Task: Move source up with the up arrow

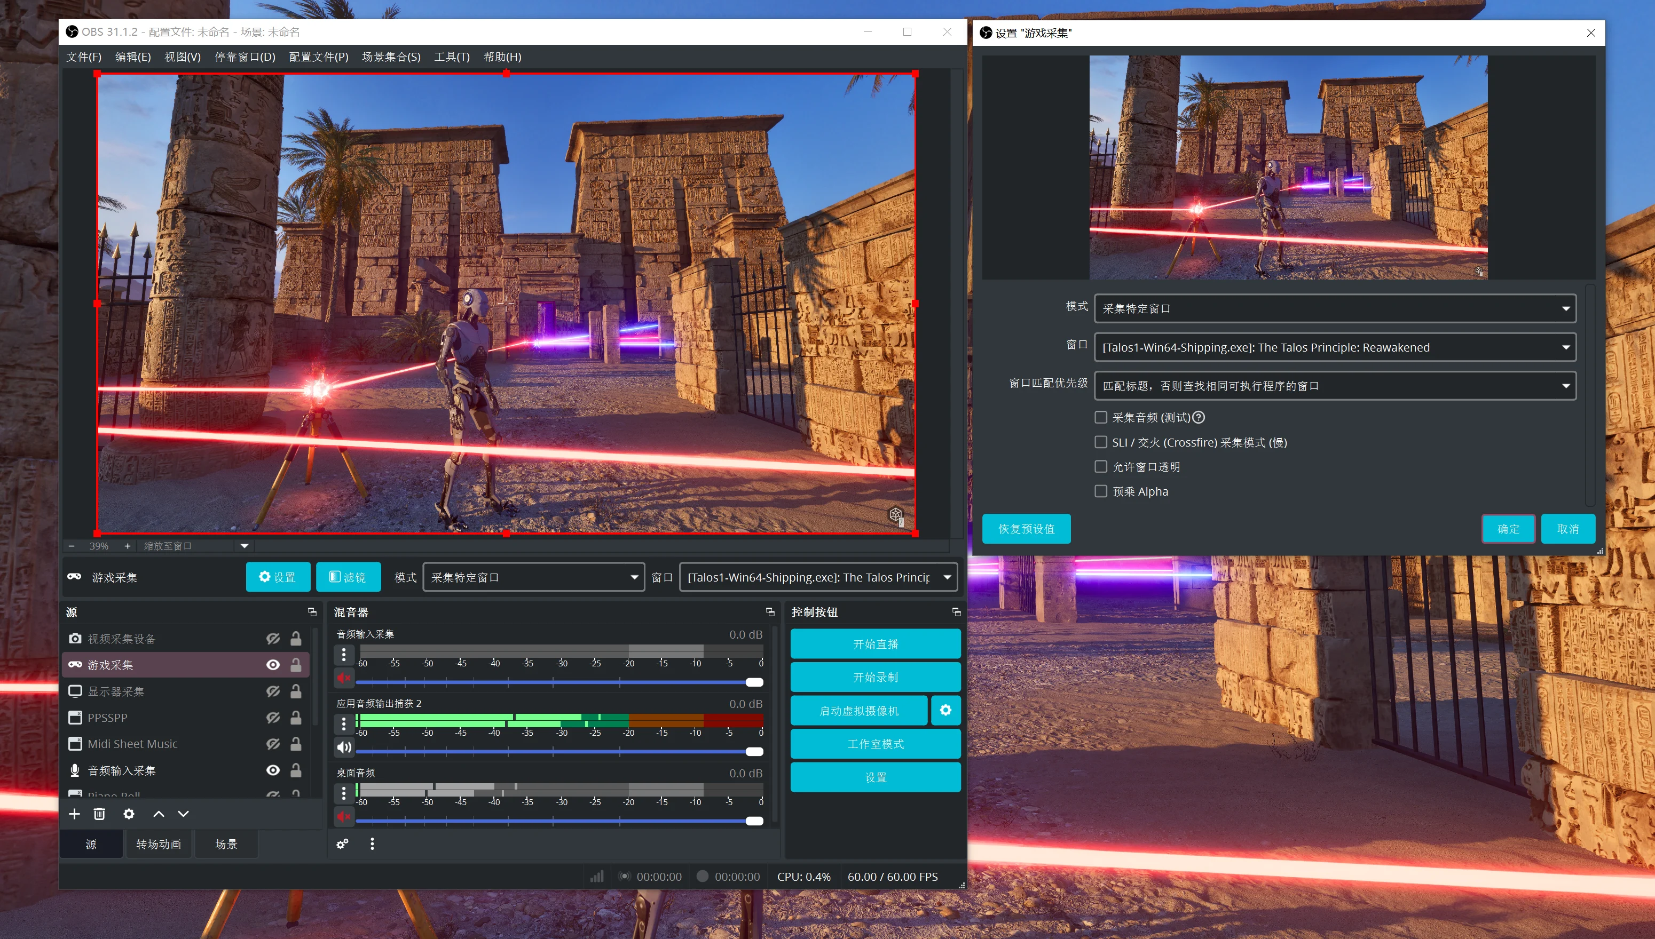Action: click(x=159, y=814)
